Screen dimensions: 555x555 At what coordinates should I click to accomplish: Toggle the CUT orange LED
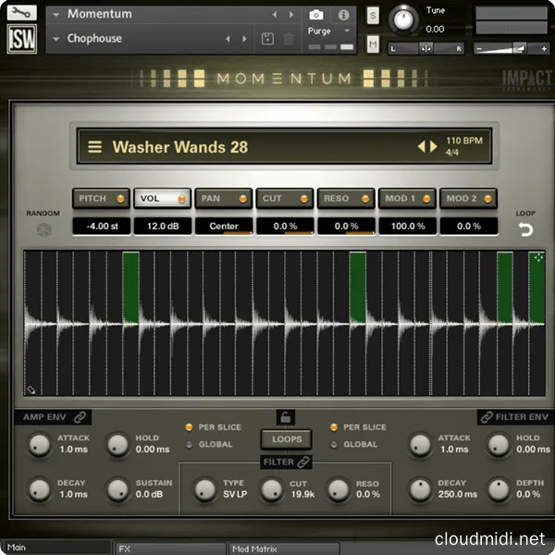[x=304, y=199]
